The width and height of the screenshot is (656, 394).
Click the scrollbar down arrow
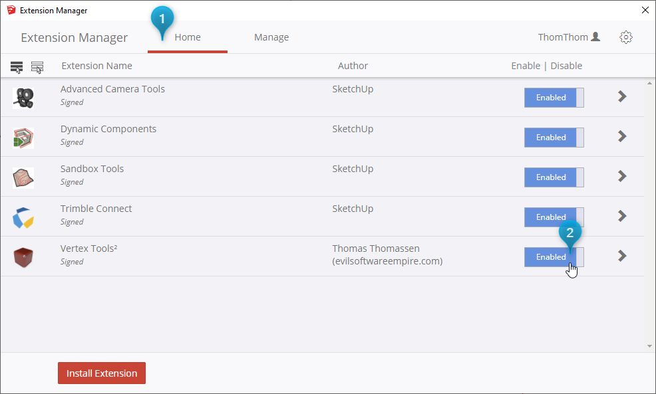[x=649, y=346]
